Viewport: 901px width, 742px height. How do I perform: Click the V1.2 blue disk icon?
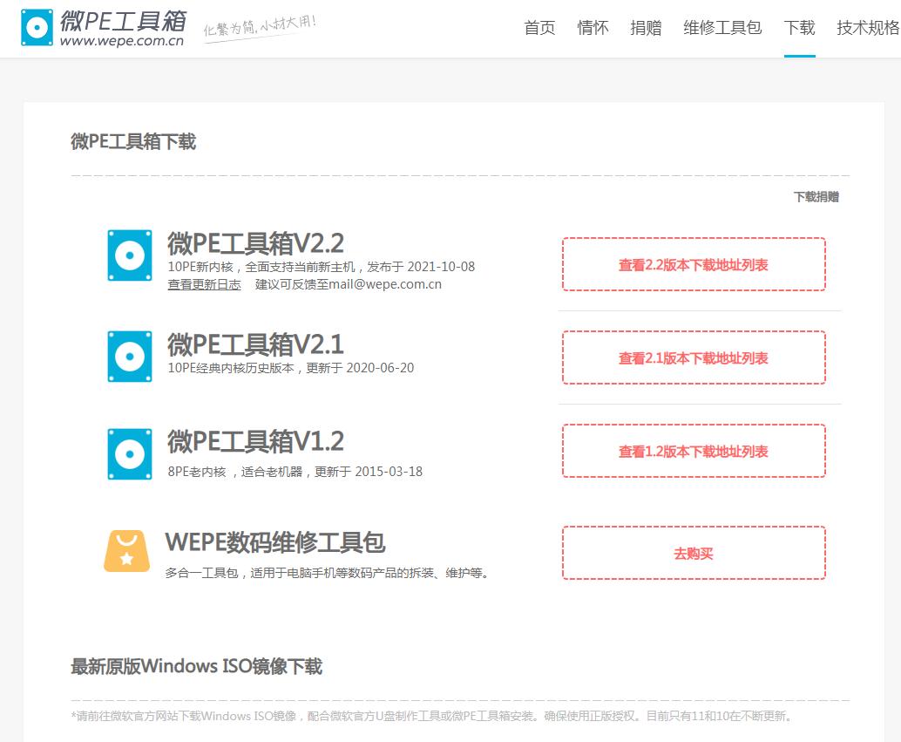(129, 453)
